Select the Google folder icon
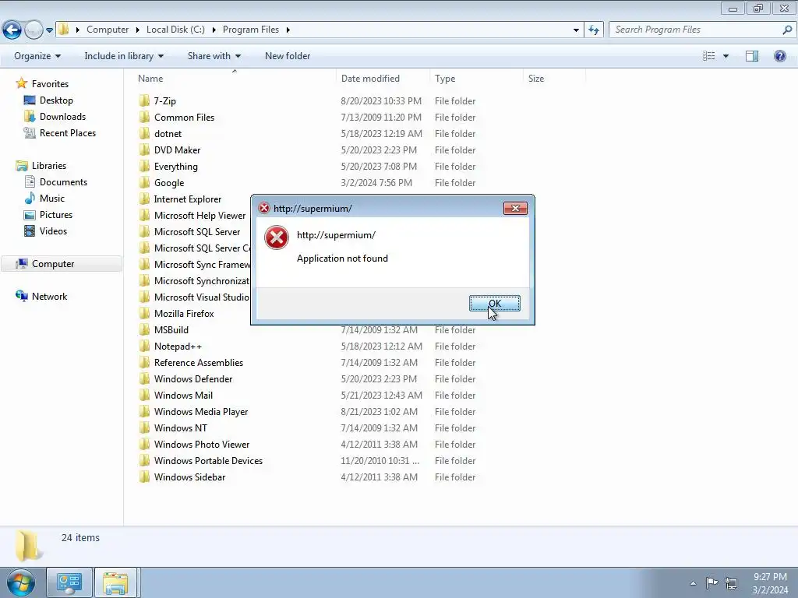This screenshot has width=798, height=598. point(144,182)
